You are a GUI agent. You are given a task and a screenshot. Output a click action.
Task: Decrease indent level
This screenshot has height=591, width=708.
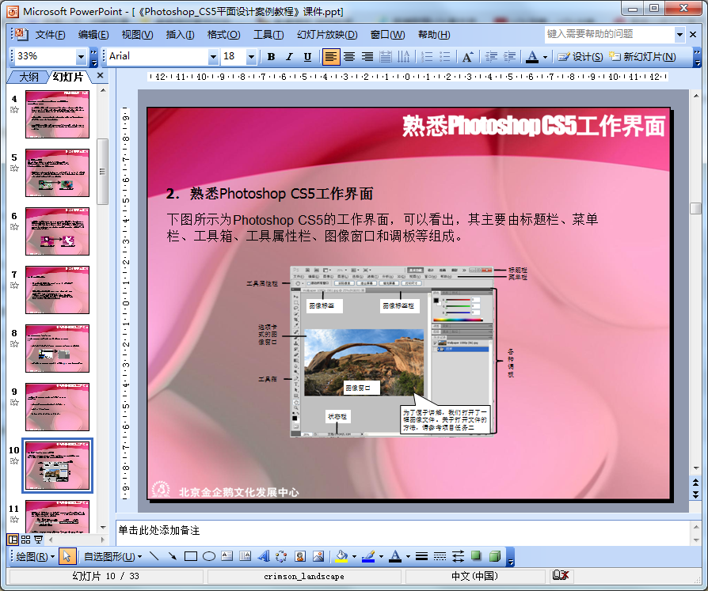tap(491, 56)
